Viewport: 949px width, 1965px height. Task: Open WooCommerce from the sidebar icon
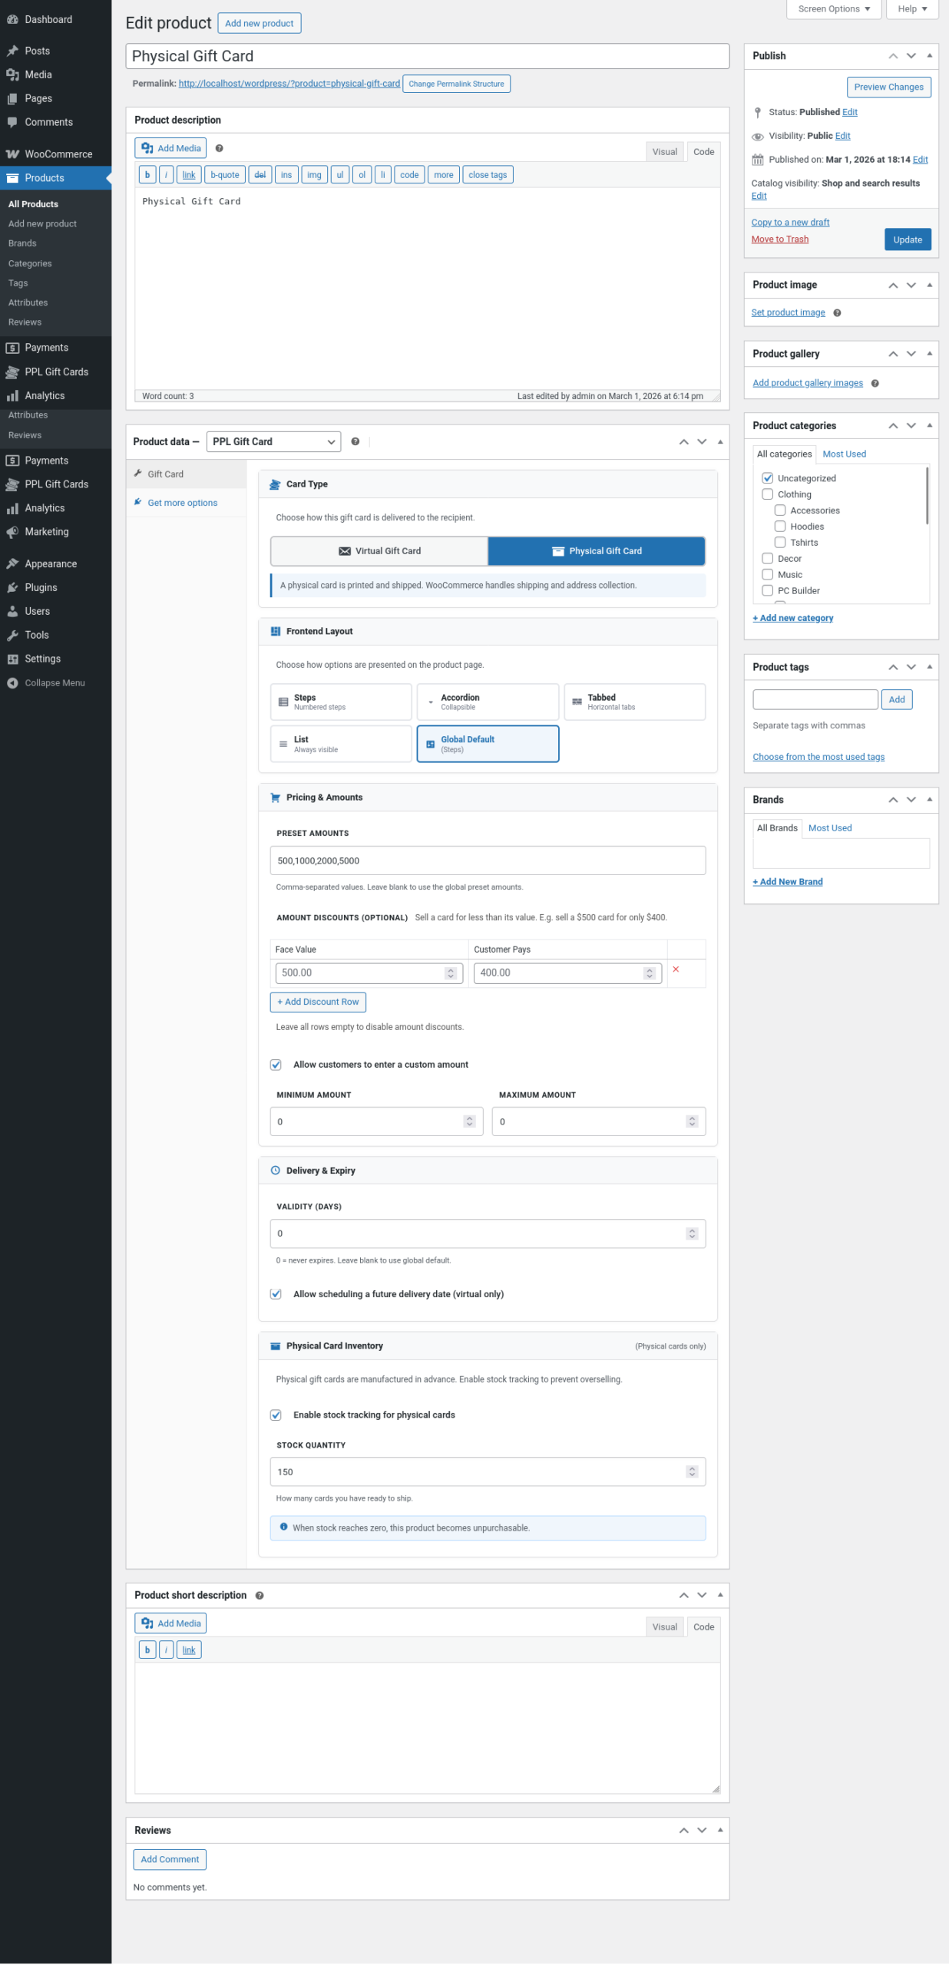click(x=12, y=154)
